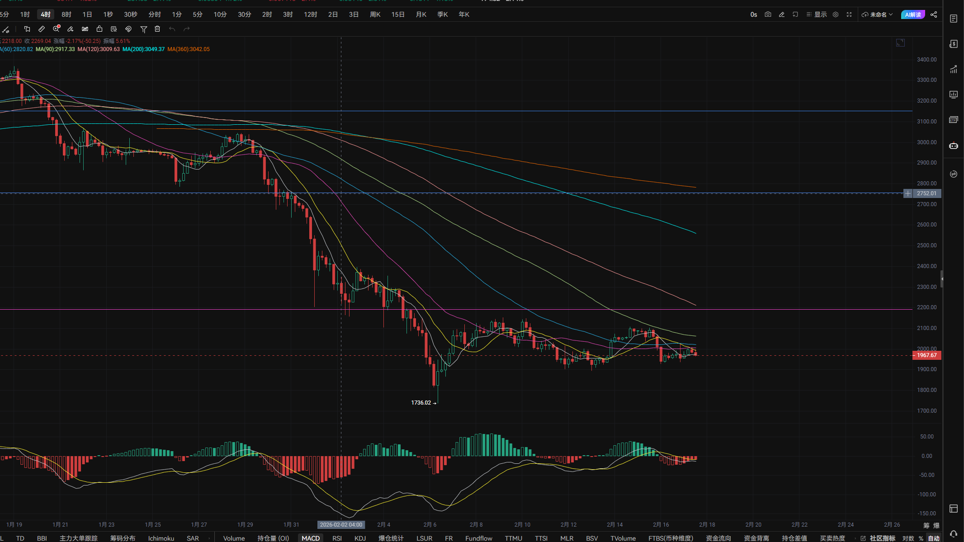Image resolution: width=964 pixels, height=542 pixels.
Task: Toggle 对数 logarithmic scale
Action: tap(908, 538)
